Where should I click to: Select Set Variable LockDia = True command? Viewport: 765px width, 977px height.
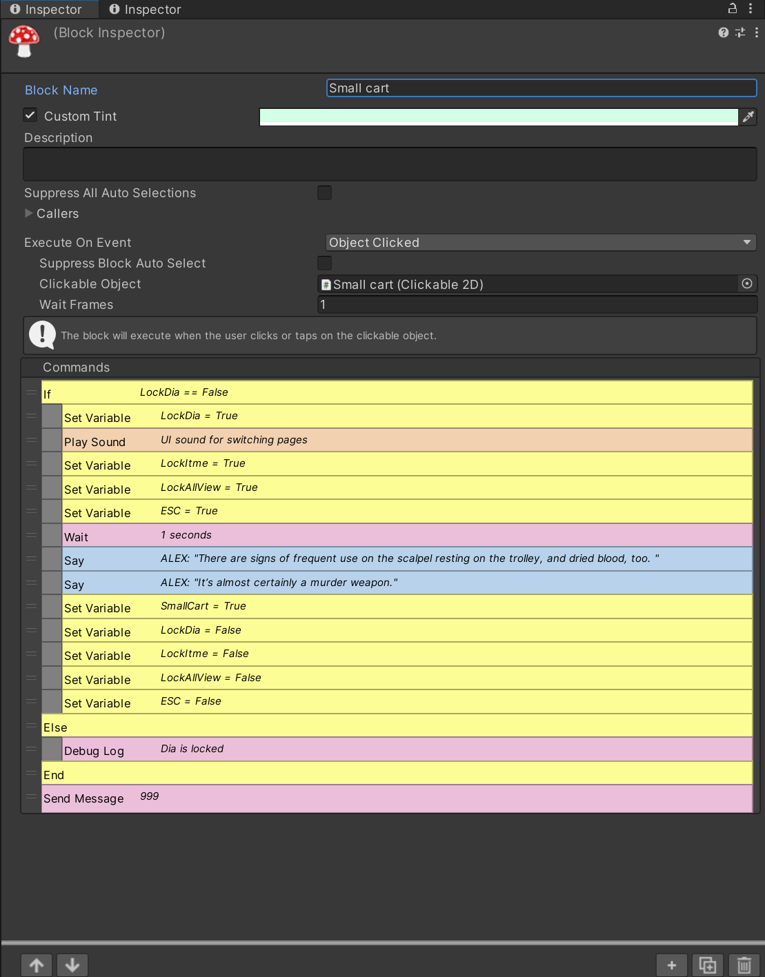pos(407,416)
